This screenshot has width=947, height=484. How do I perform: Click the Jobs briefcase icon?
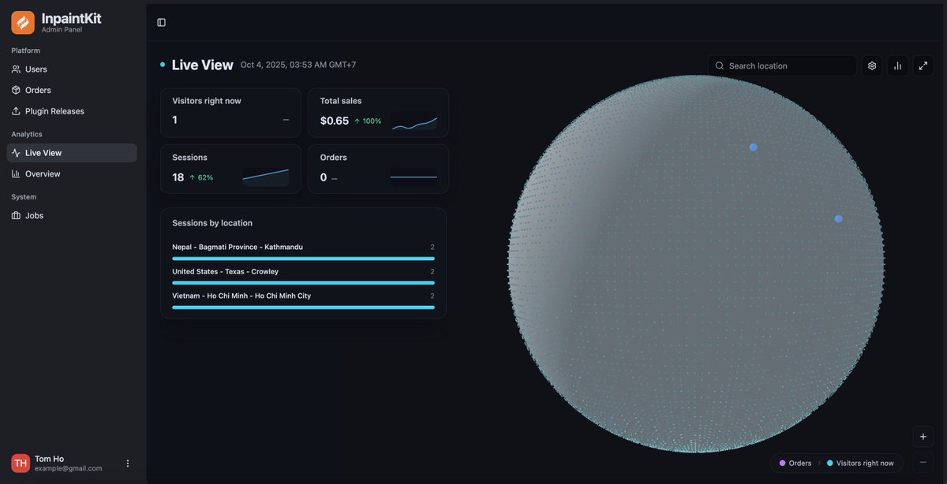16,215
